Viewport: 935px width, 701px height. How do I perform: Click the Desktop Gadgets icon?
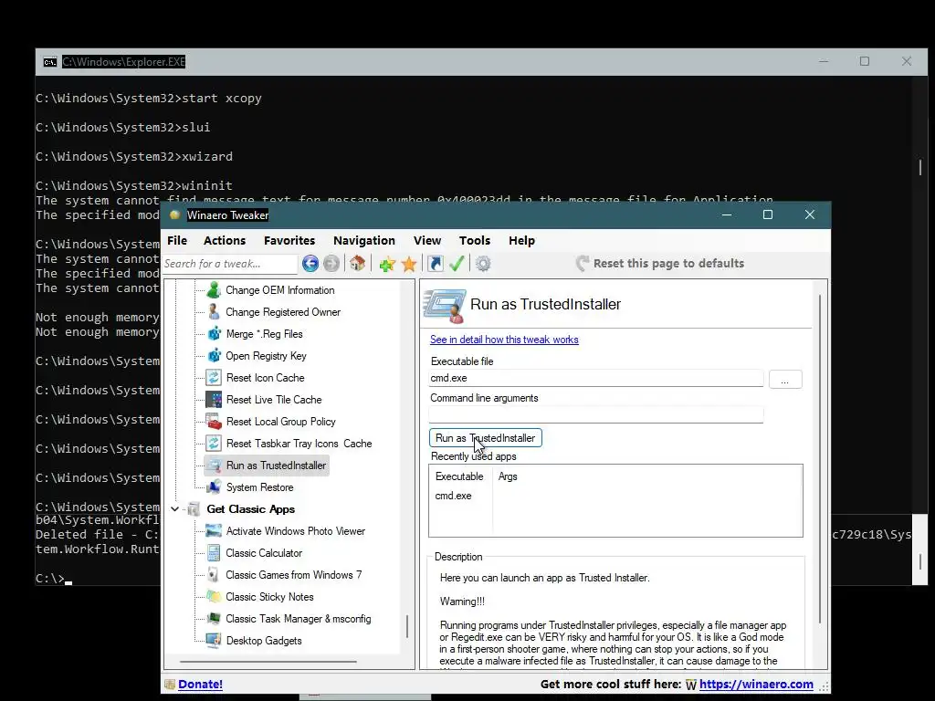214,641
